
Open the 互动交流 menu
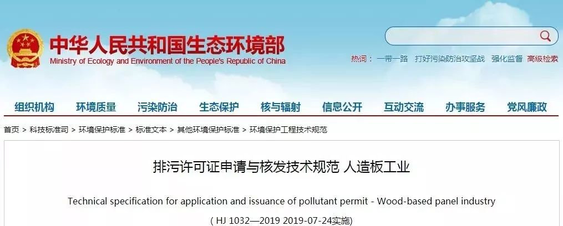point(404,107)
